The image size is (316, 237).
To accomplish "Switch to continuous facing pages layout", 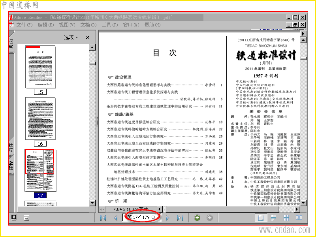I will (286, 218).
